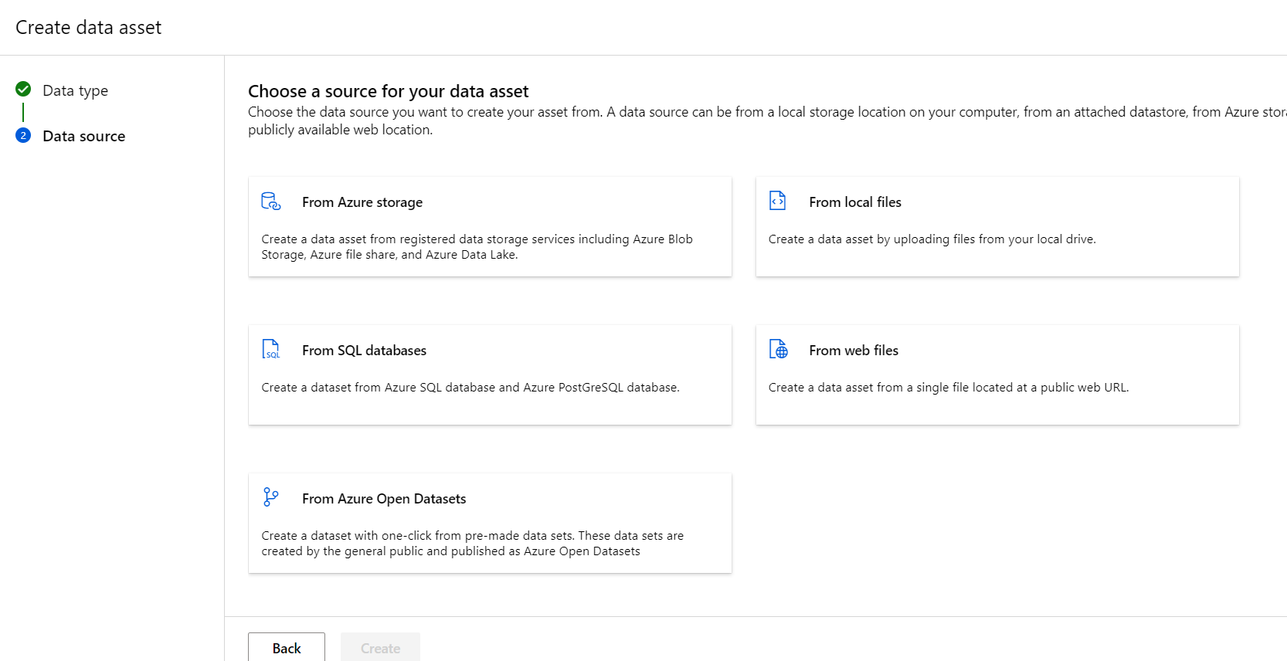Click the uploading files from local drive description
Viewport: 1287px width, 661px height.
(932, 239)
